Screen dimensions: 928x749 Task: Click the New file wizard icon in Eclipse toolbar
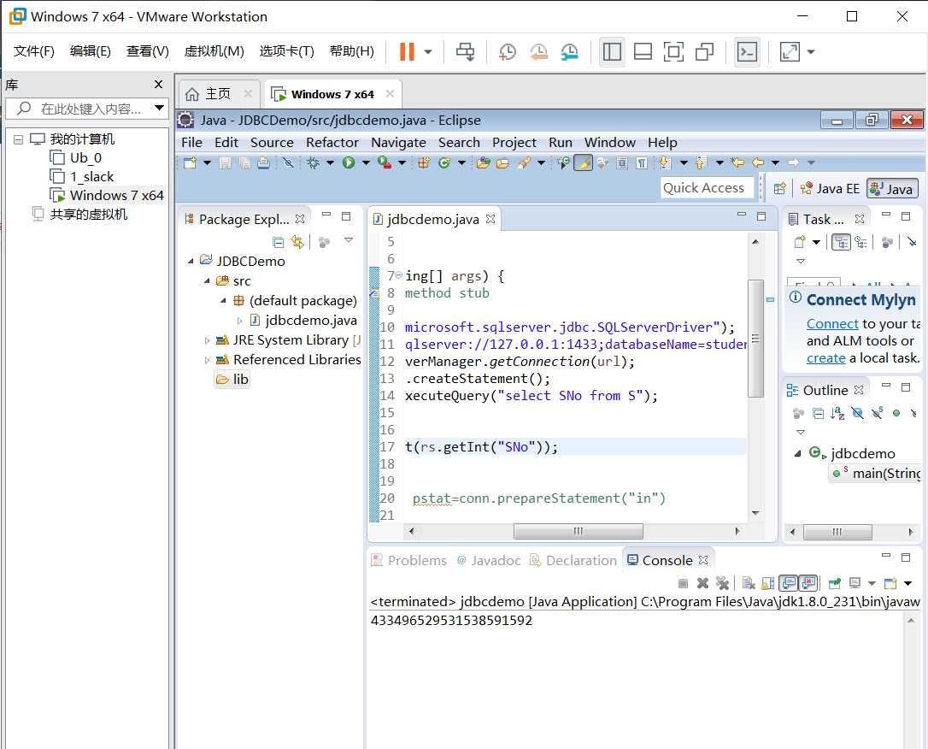coord(190,162)
